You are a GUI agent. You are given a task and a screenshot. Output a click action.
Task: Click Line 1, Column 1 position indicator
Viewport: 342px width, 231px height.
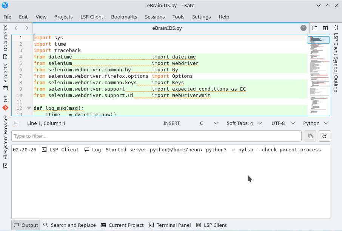pyautogui.click(x=46, y=123)
